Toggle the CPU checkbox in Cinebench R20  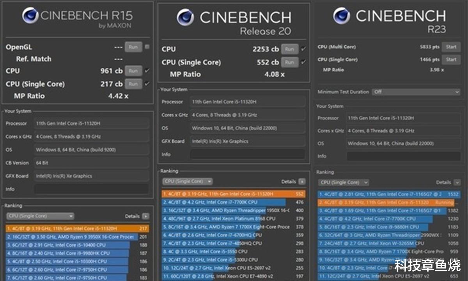[303, 49]
